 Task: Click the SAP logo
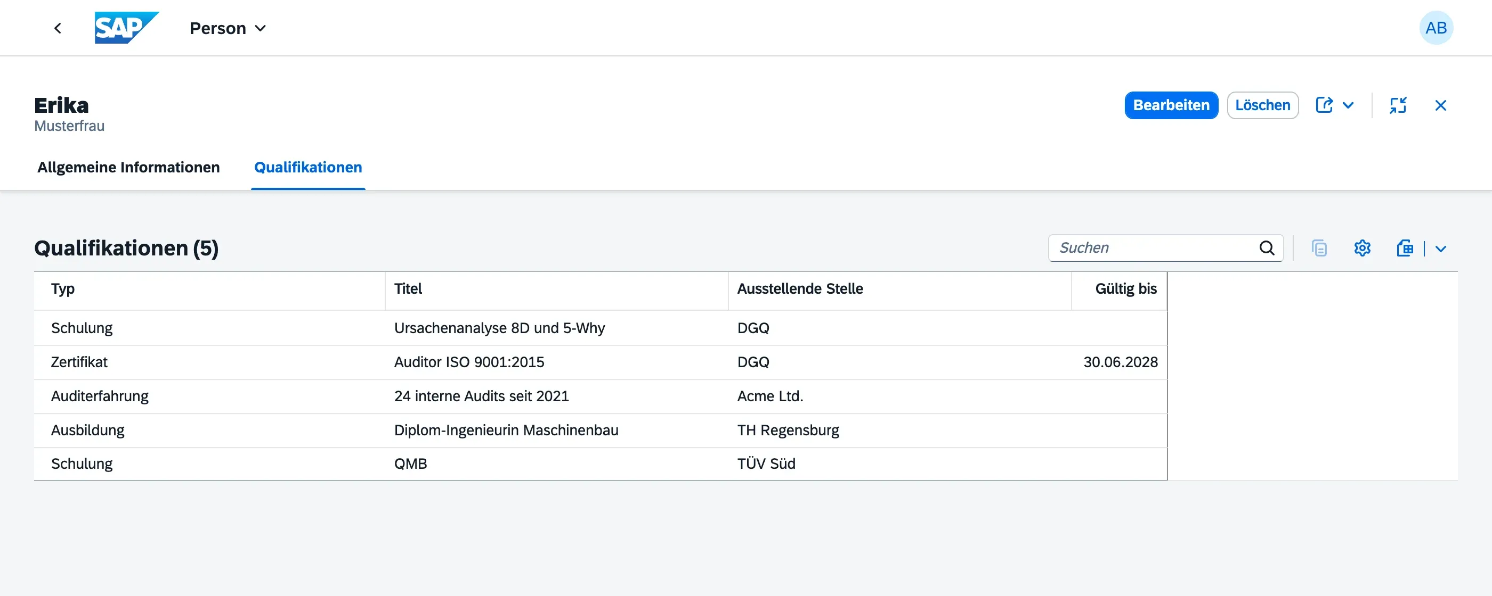[x=127, y=28]
